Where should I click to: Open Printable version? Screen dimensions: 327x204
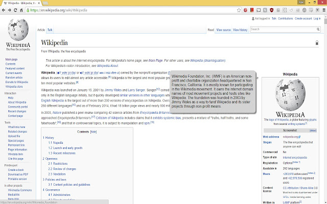click(x=17, y=179)
